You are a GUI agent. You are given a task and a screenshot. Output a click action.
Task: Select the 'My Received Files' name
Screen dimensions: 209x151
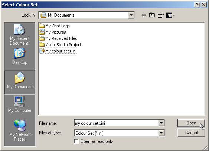(x=61, y=38)
